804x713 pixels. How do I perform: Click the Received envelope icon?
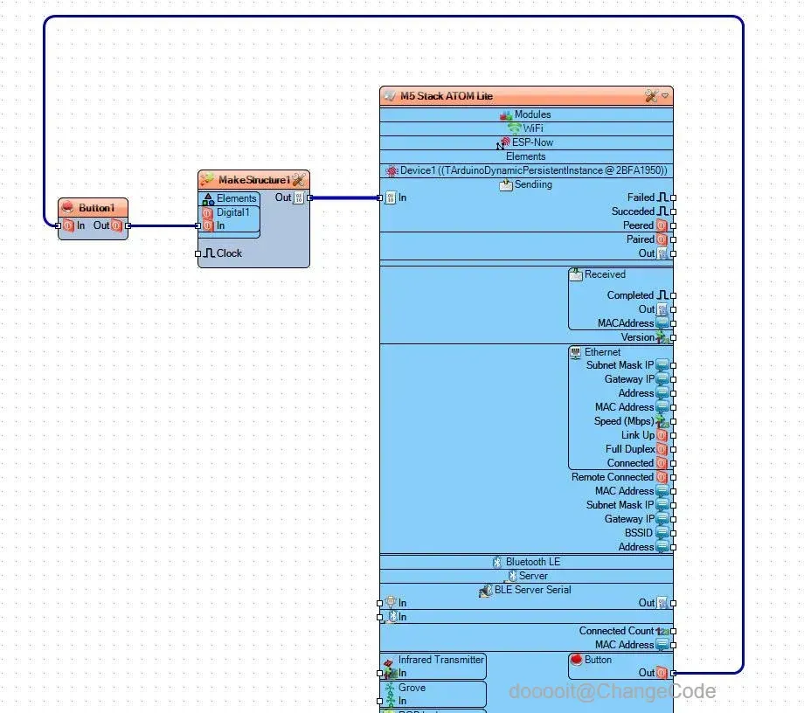coord(576,274)
